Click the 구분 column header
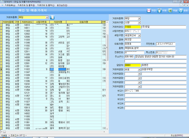The width and height of the screenshot is (189, 138). tap(17, 22)
